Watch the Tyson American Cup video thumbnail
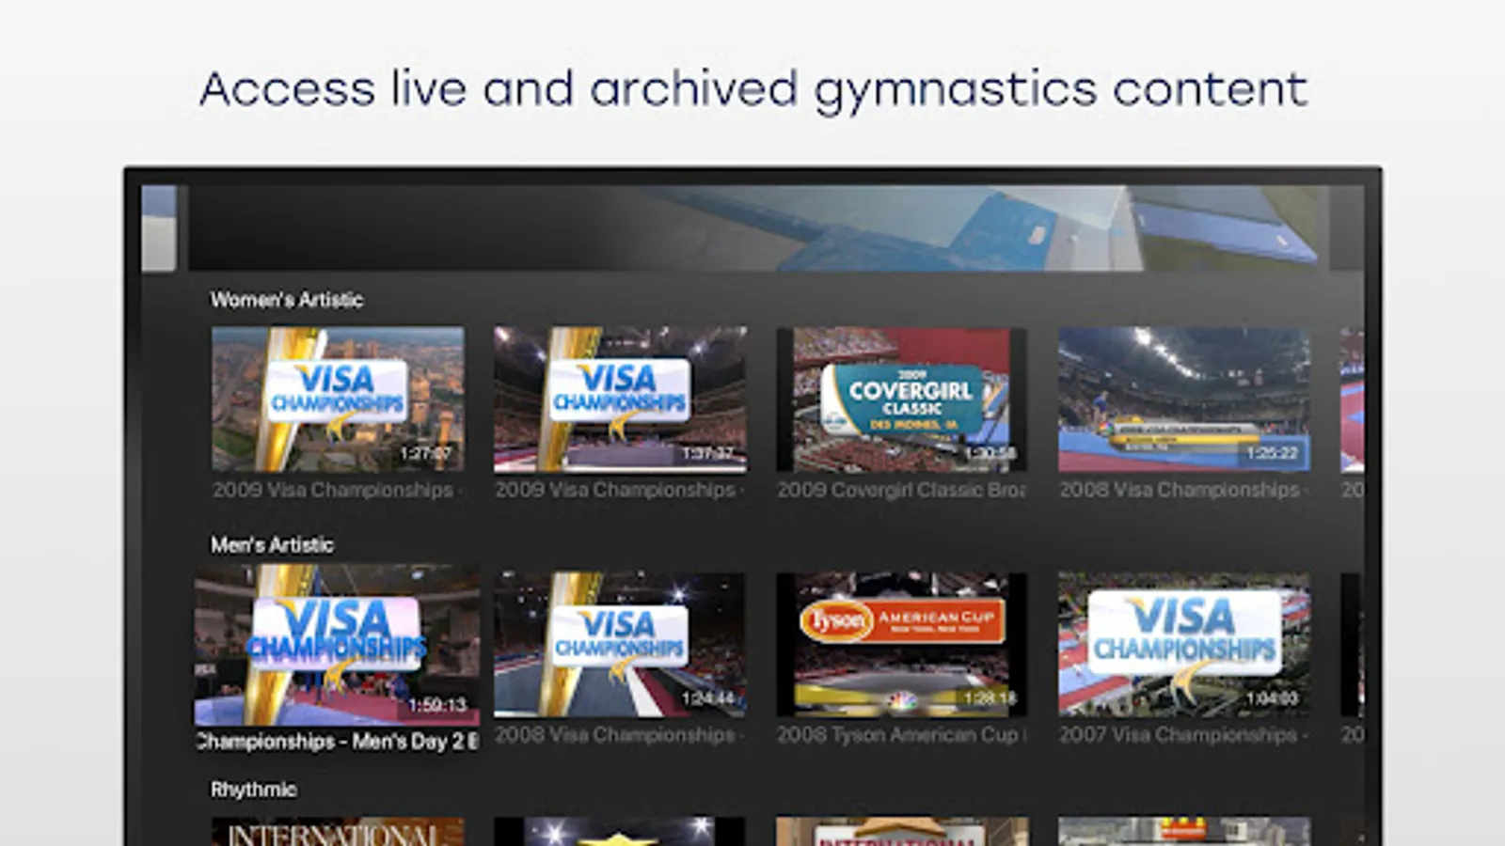This screenshot has width=1505, height=846. pos(902,645)
